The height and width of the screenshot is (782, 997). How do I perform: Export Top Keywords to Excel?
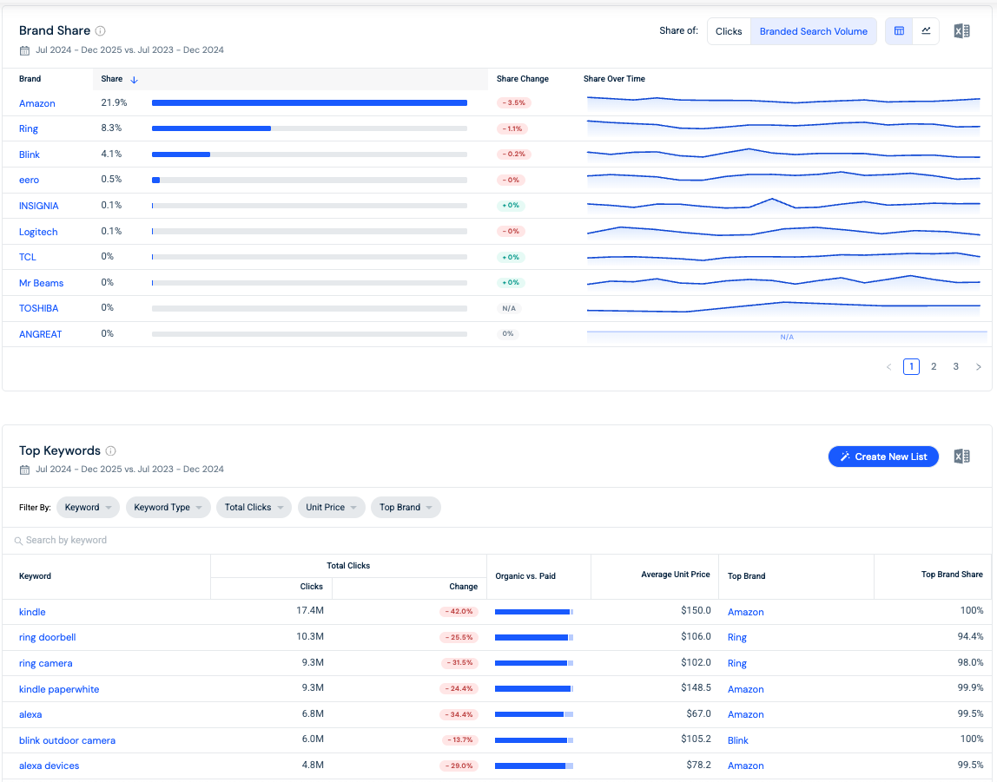tap(961, 457)
